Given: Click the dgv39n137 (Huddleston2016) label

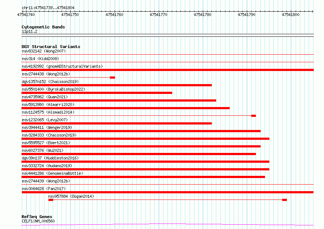Looking at the screenshot, I should 50,158.
